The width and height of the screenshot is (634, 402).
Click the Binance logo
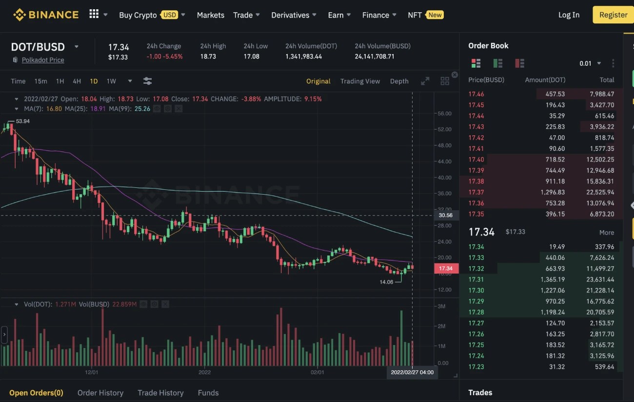pos(45,15)
